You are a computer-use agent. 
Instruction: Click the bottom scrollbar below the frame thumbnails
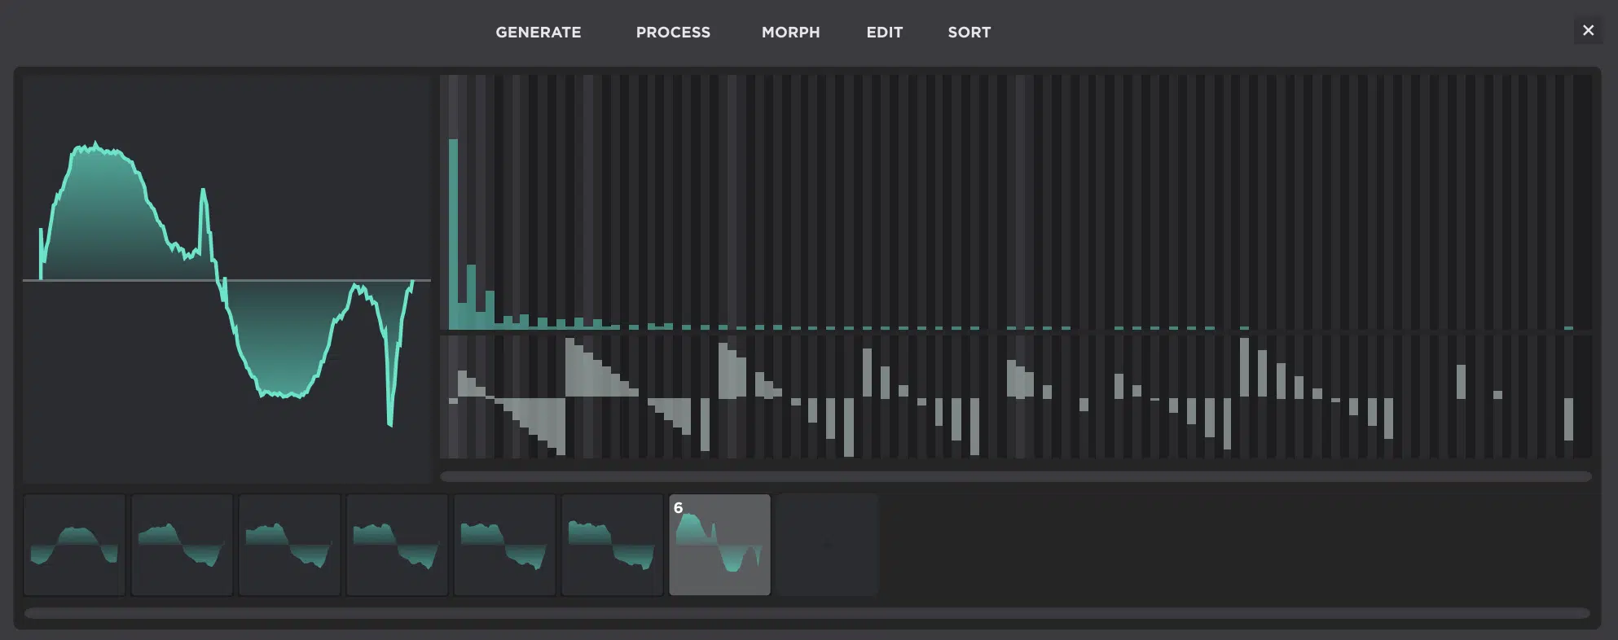[807, 613]
